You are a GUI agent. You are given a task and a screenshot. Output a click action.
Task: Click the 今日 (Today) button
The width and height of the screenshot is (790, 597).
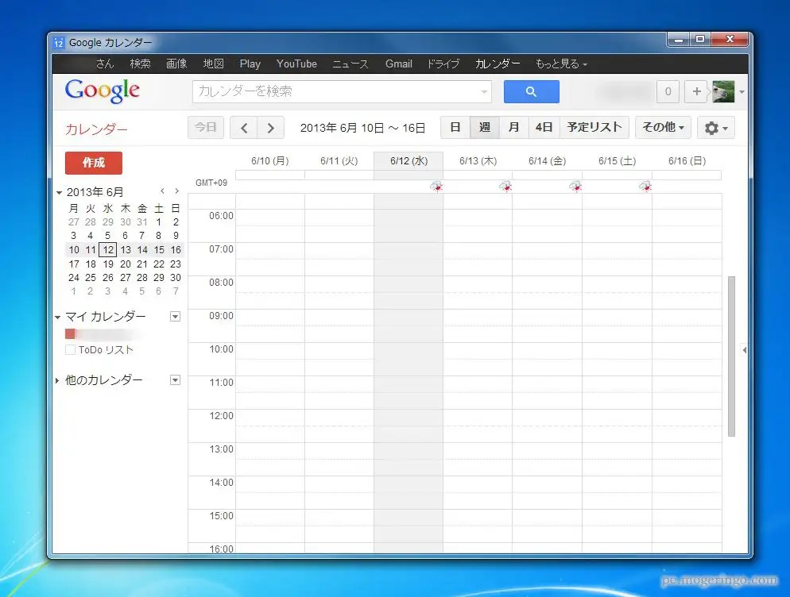pos(205,127)
